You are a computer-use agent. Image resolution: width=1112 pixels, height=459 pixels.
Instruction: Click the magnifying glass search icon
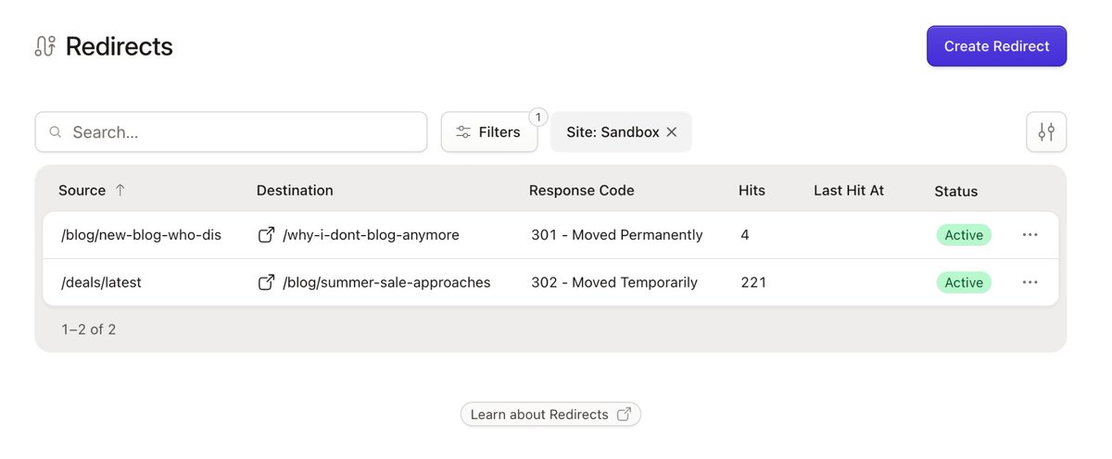56,132
